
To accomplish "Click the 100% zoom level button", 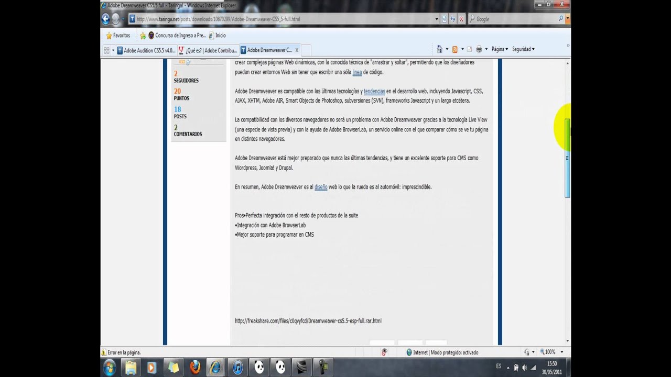I will click(x=547, y=352).
